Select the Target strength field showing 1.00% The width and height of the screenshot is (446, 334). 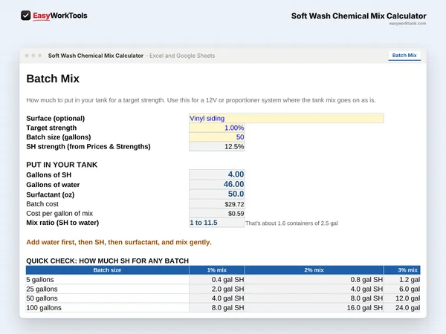(x=217, y=128)
